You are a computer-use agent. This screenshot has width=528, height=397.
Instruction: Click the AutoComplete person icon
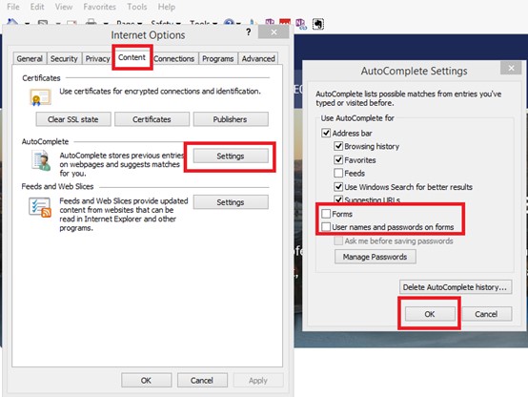(41, 161)
